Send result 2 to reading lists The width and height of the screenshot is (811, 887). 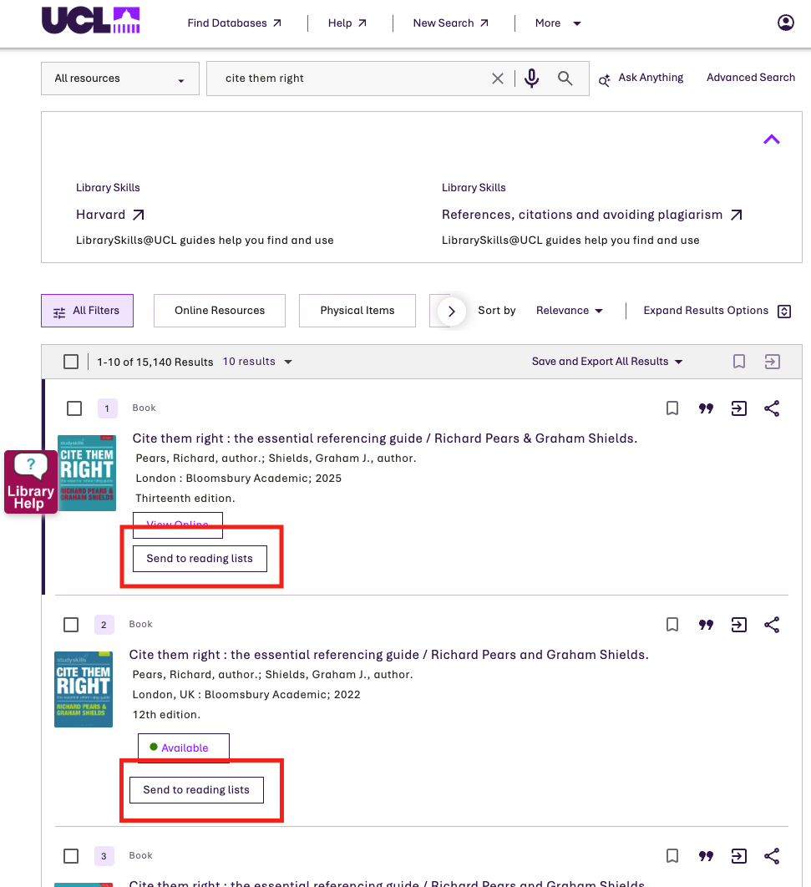click(x=196, y=790)
